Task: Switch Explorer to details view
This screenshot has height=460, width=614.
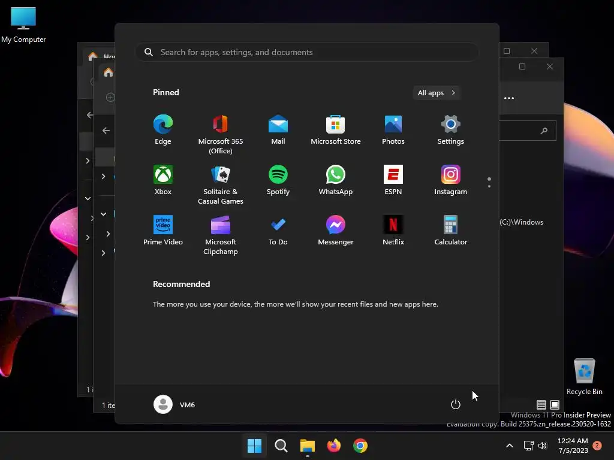Action: [x=541, y=405]
